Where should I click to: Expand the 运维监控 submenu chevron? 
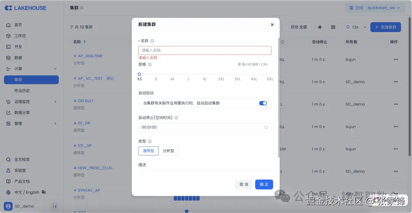(x=55, y=102)
